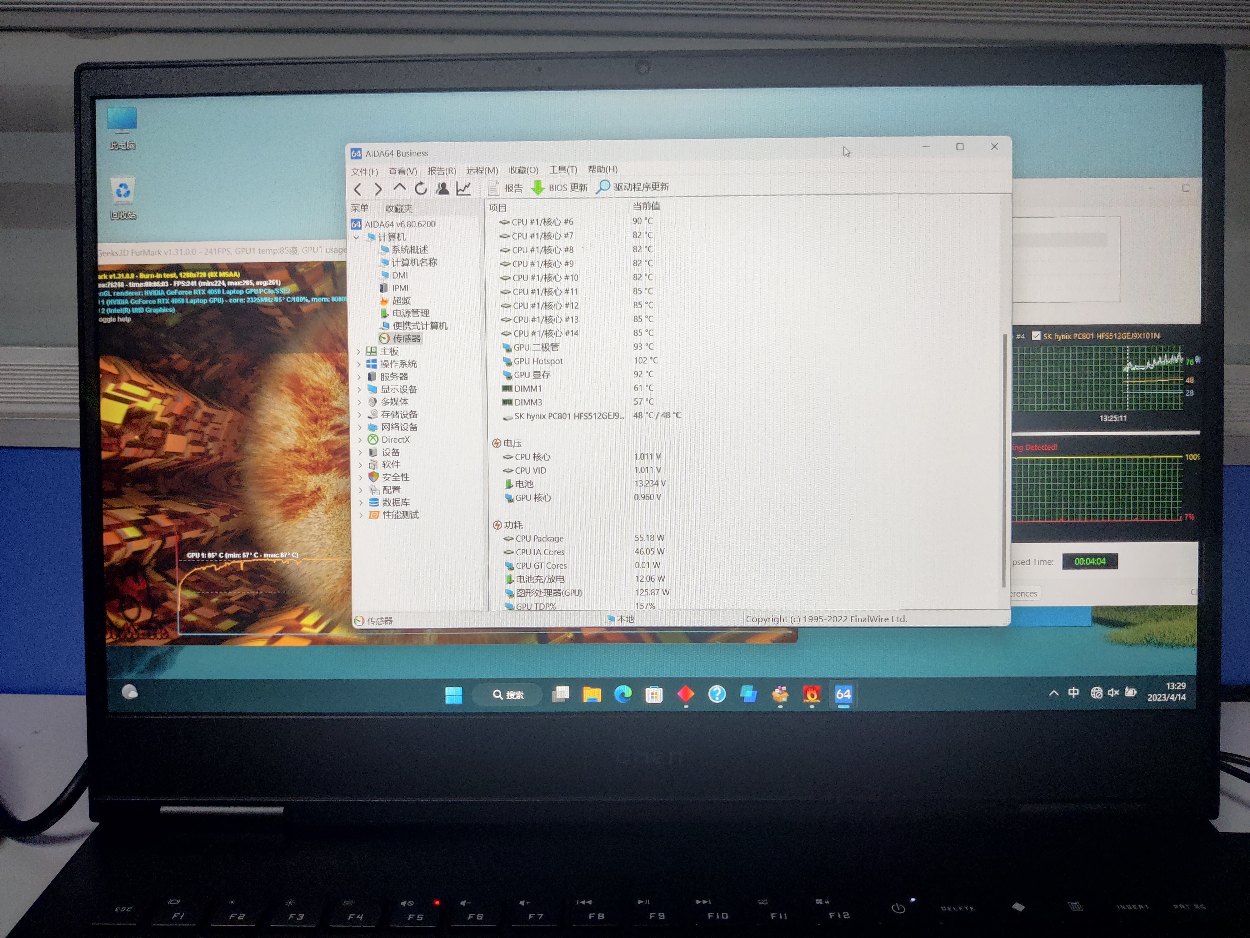This screenshot has width=1250, height=938.
Task: Expand the 操作系统 tree node
Action: [x=359, y=364]
